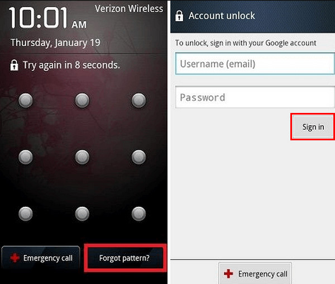Tap the middle-left pattern dot

26,157
